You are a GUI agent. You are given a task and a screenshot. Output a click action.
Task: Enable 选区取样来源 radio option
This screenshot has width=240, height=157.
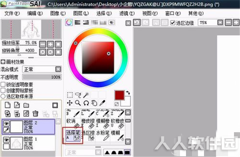[x=3, y=96]
